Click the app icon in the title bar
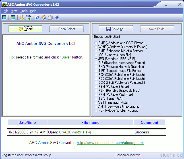This screenshot has width=184, height=159. tap(5, 5)
